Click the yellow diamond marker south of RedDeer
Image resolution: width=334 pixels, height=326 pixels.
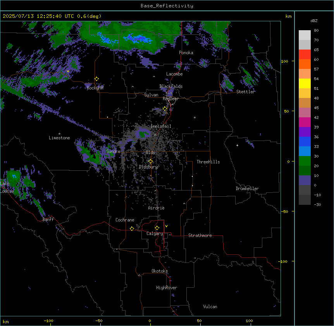[x=165, y=108]
